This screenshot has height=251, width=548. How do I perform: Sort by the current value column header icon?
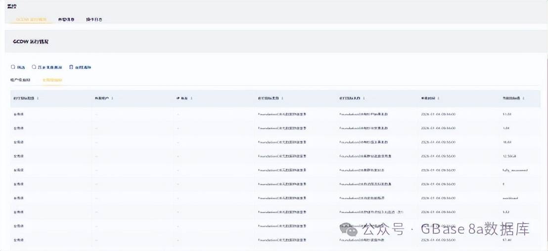[x=524, y=98]
